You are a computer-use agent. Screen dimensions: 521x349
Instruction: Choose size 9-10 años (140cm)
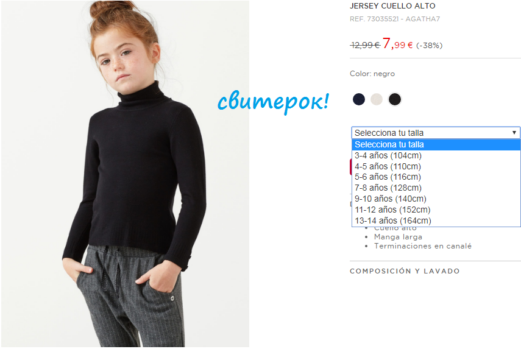pos(436,199)
